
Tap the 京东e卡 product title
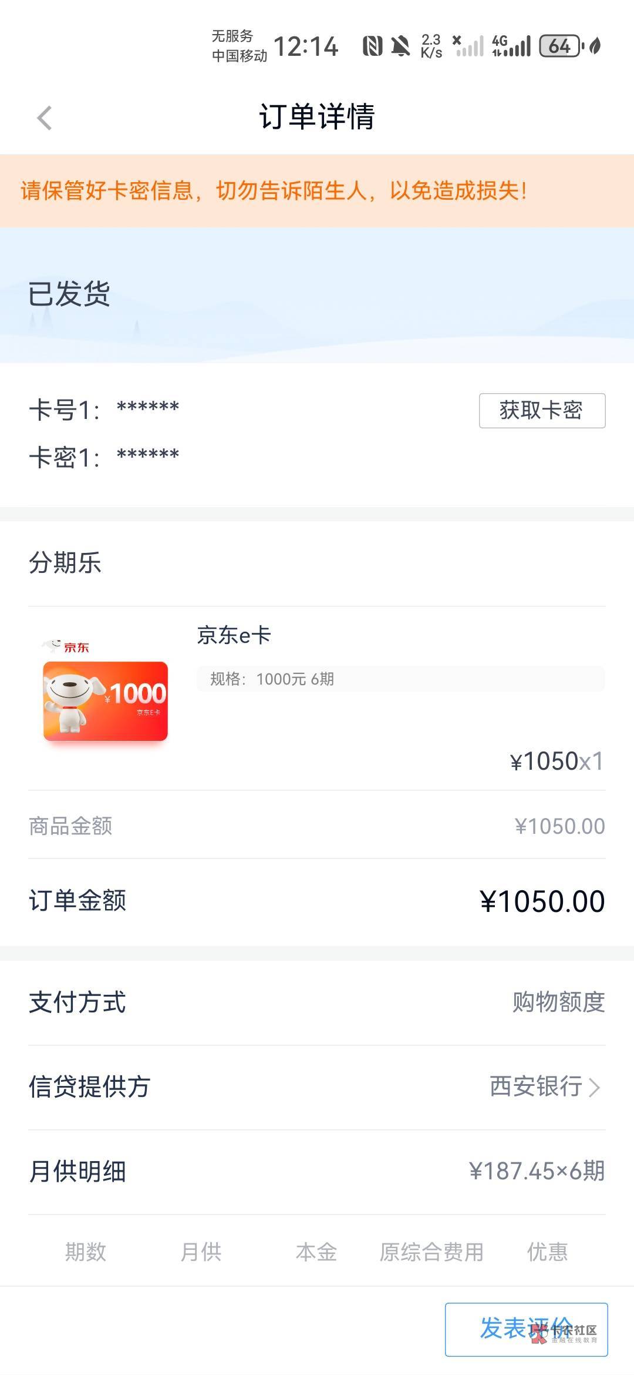234,635
